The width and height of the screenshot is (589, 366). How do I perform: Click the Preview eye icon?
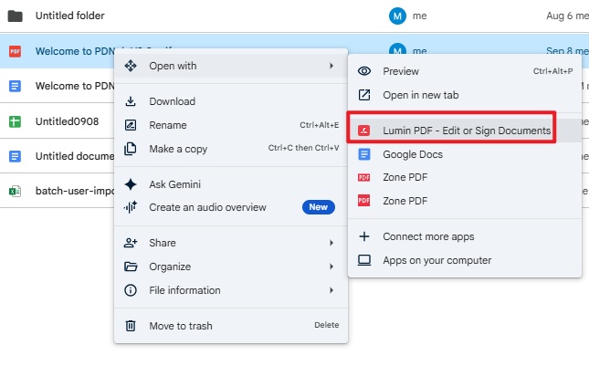point(364,71)
